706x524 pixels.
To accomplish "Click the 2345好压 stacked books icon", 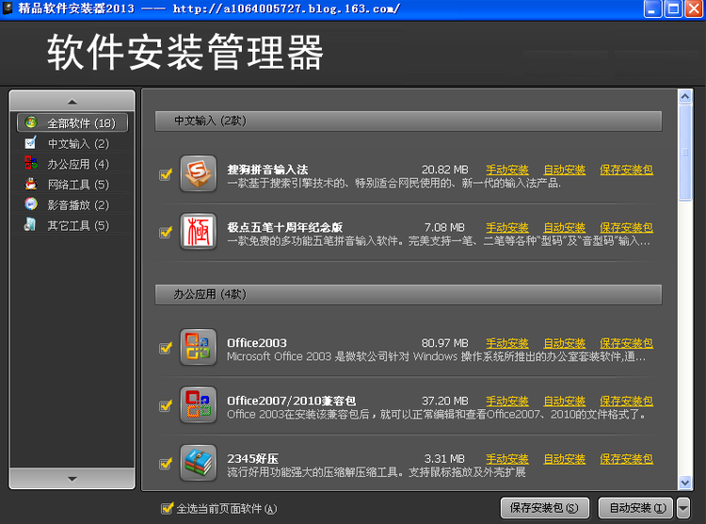I will (198, 462).
